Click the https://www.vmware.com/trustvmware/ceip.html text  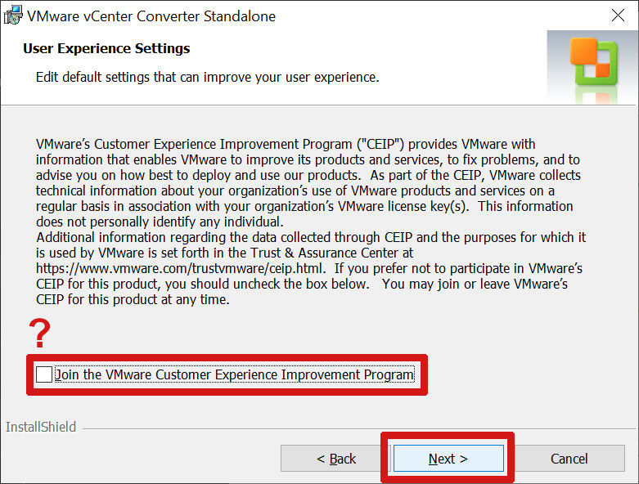[x=180, y=269]
